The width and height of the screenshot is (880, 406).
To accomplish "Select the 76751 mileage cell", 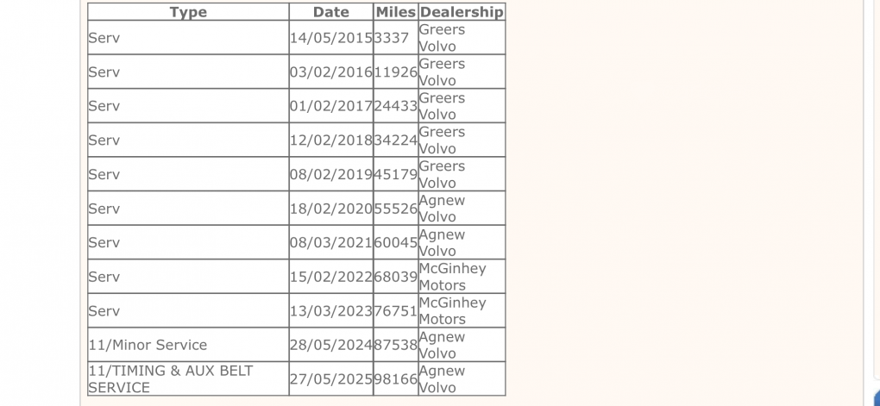I will 396,311.
